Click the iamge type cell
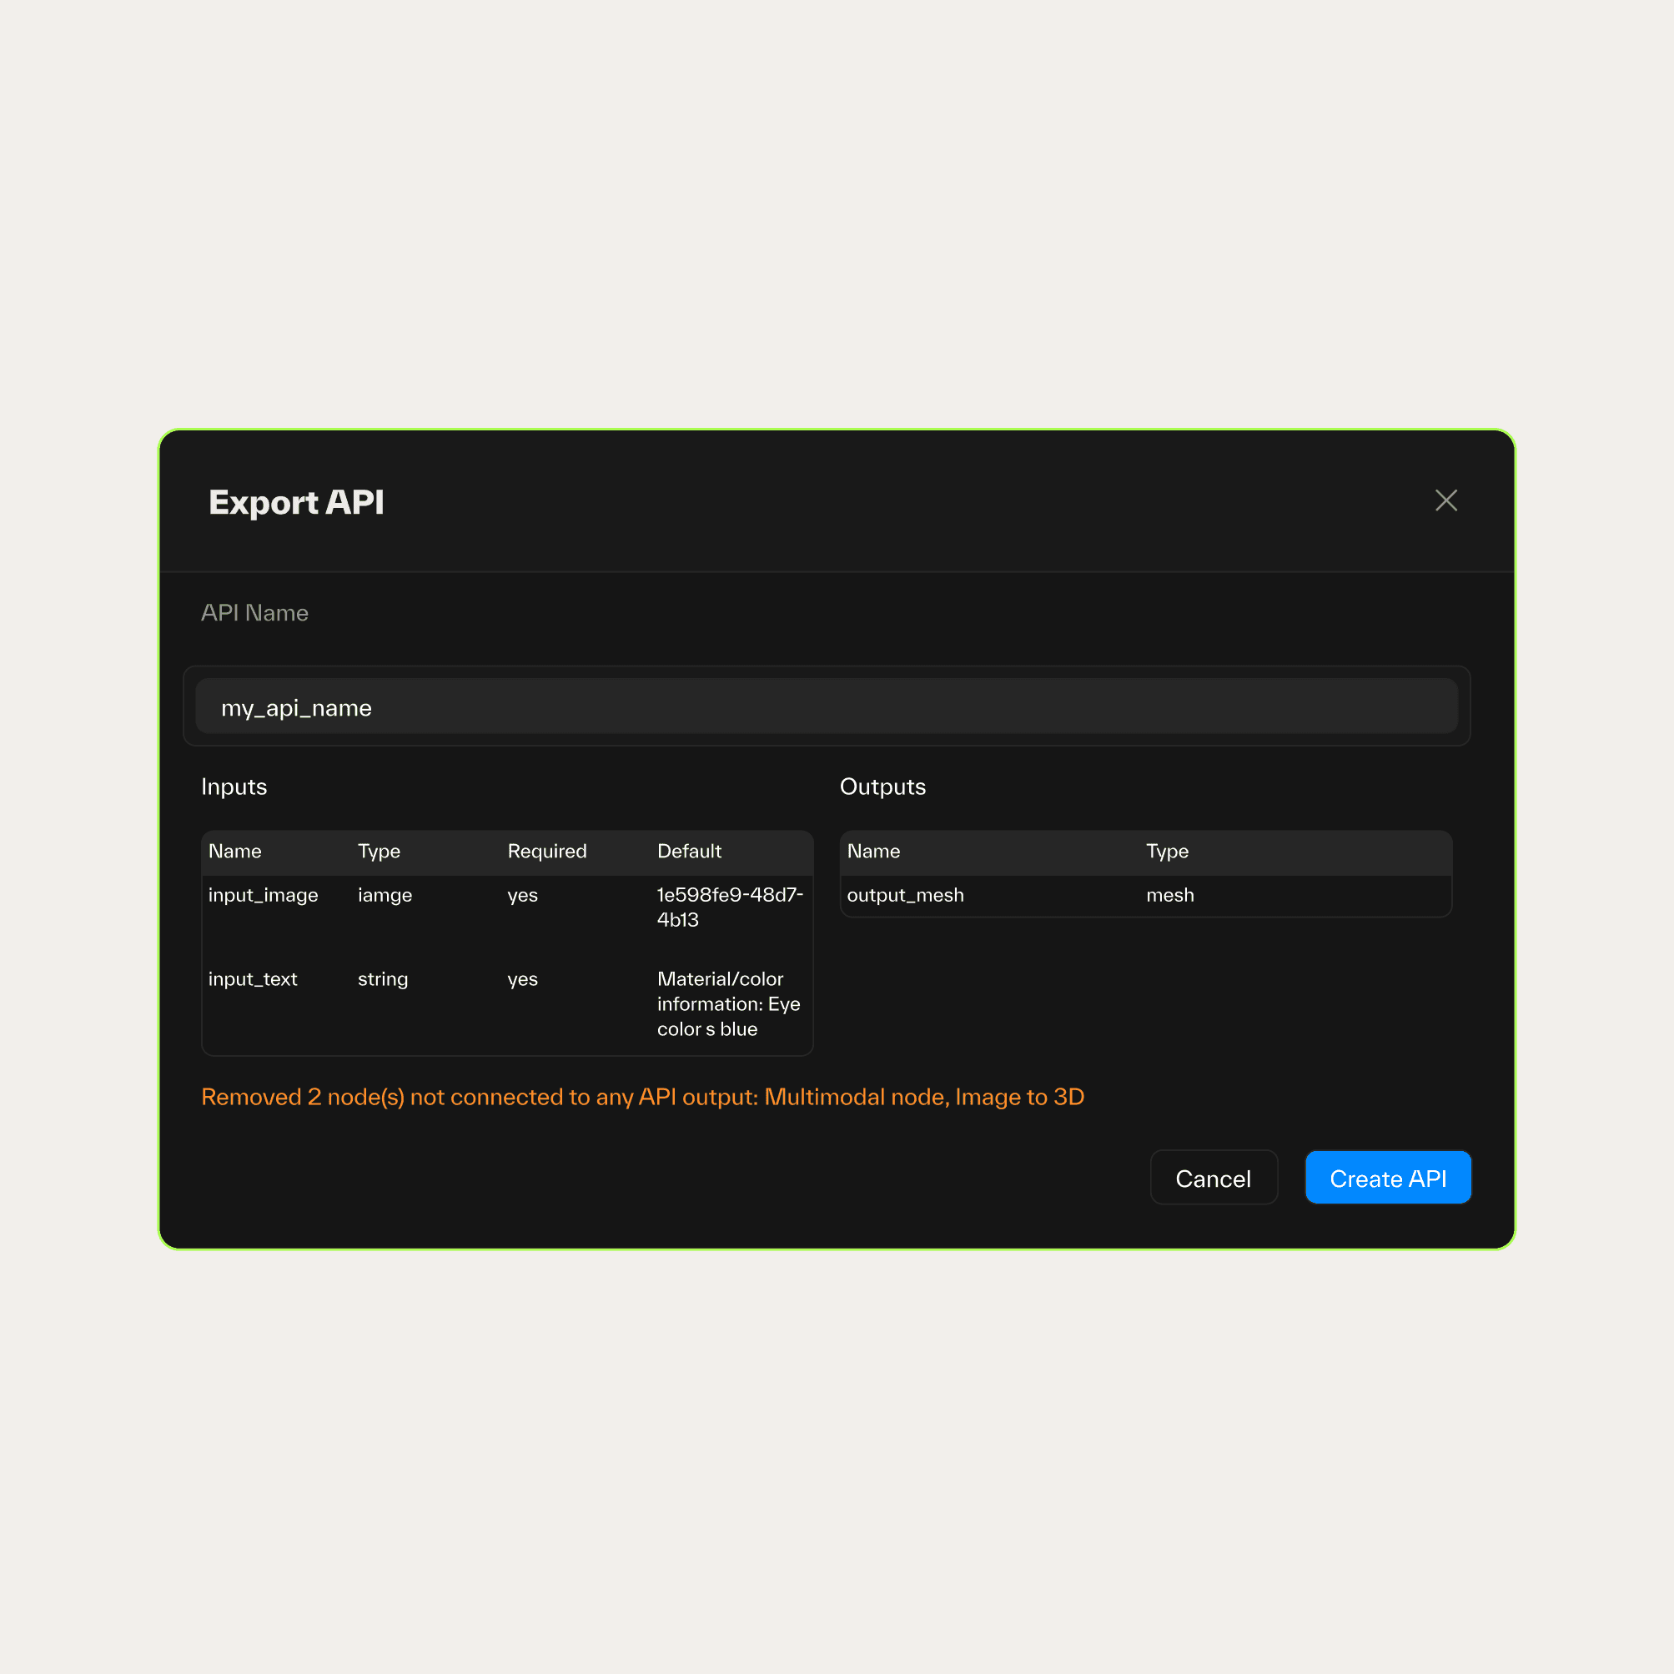 coord(385,895)
